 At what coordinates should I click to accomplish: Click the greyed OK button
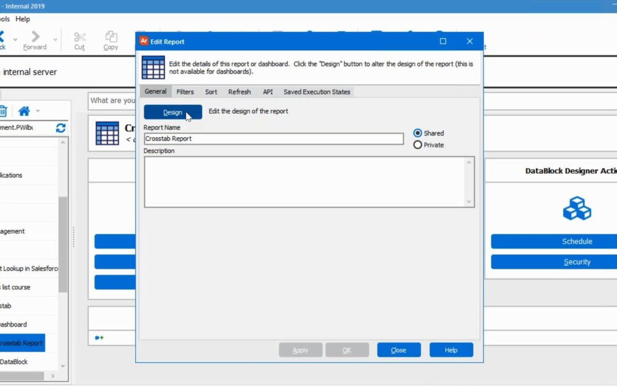[347, 350]
